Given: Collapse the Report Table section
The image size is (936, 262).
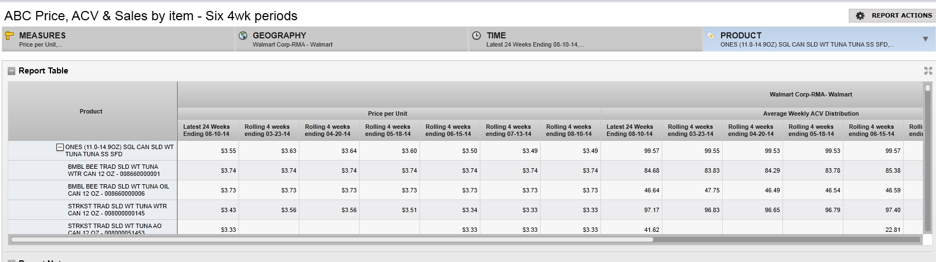Looking at the screenshot, I should click(12, 71).
